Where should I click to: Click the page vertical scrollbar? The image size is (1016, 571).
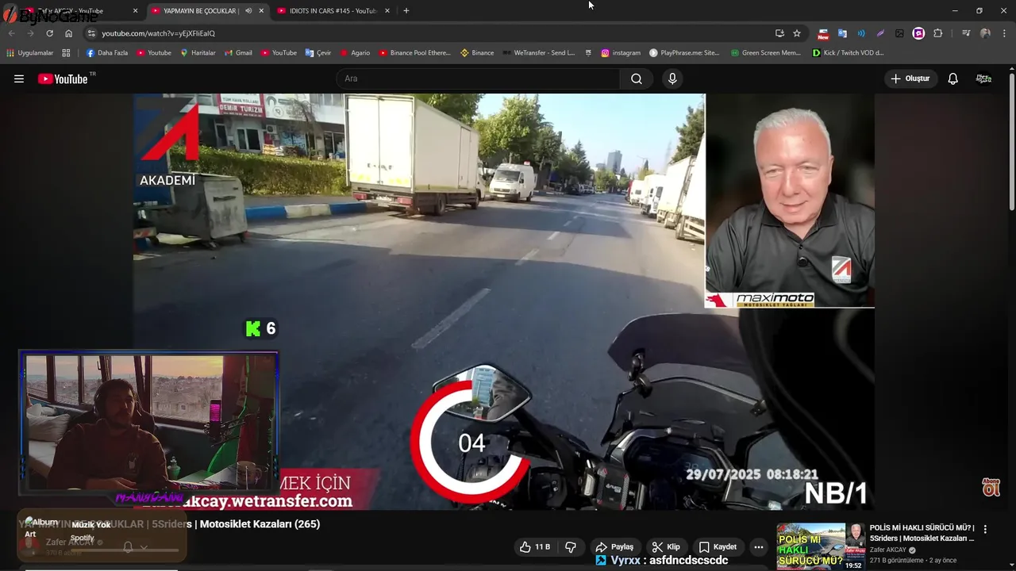pos(1012,143)
